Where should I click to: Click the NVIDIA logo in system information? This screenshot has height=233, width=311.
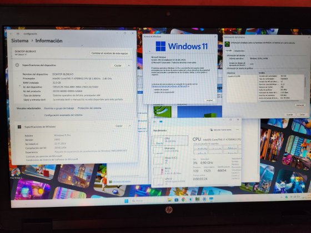coord(227,44)
